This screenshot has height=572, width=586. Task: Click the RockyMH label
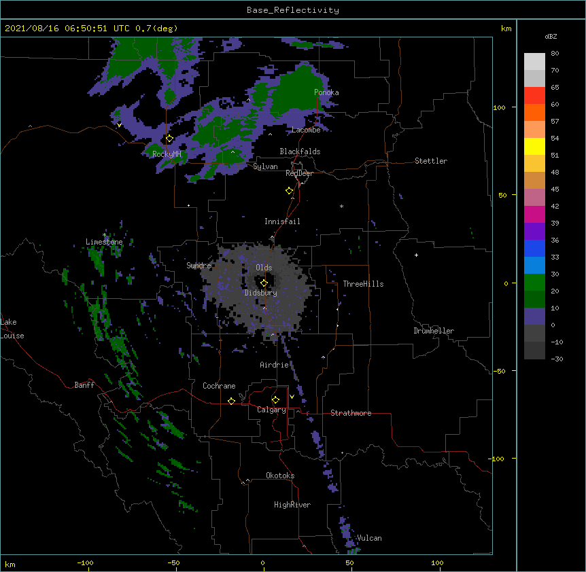click(167, 154)
